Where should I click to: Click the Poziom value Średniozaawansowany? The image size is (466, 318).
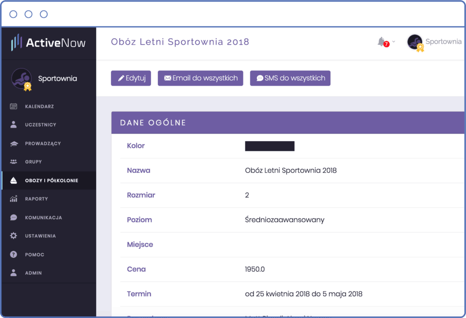(284, 220)
